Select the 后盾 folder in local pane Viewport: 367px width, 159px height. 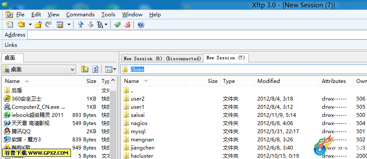click(x=17, y=90)
